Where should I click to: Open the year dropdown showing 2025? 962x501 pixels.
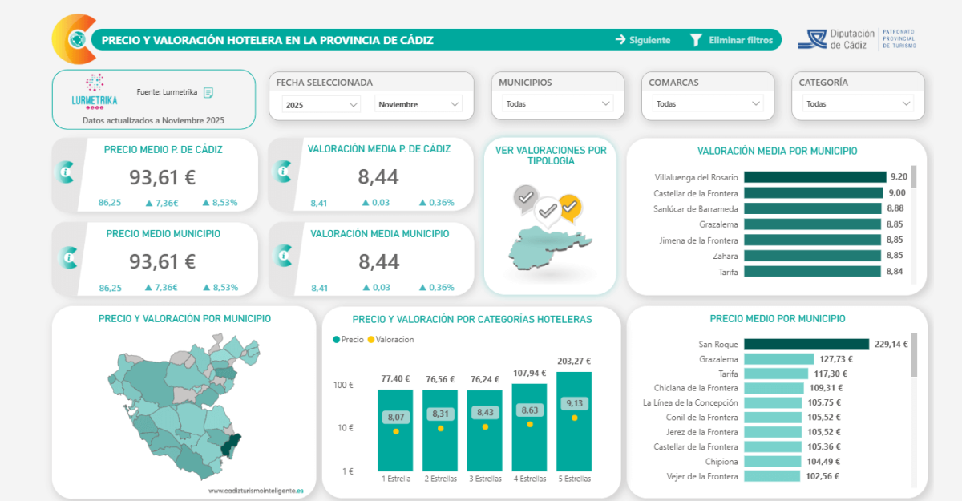click(321, 104)
